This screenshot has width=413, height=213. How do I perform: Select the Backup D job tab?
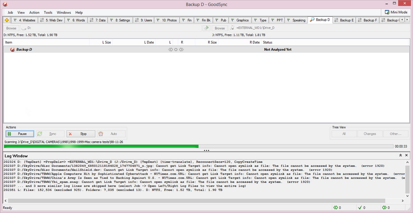click(320, 20)
